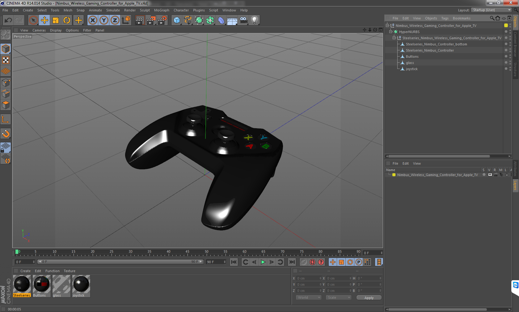Viewport: 519px width, 312px height.
Task: Switch to Model mode icon
Action: [x=6, y=49]
